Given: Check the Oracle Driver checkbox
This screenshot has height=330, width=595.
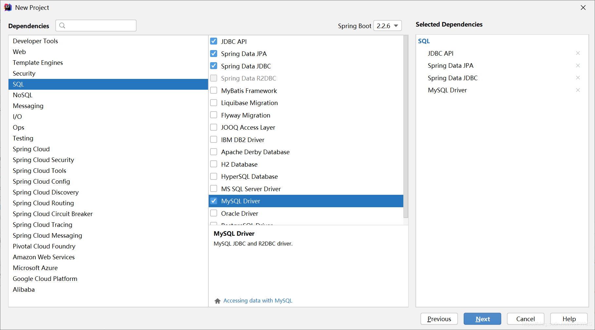Looking at the screenshot, I should tap(214, 213).
